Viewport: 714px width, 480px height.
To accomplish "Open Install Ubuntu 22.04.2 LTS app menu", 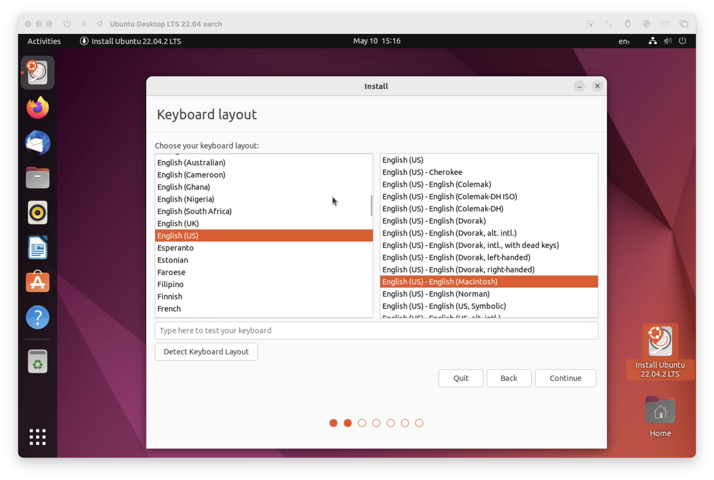I will point(130,41).
